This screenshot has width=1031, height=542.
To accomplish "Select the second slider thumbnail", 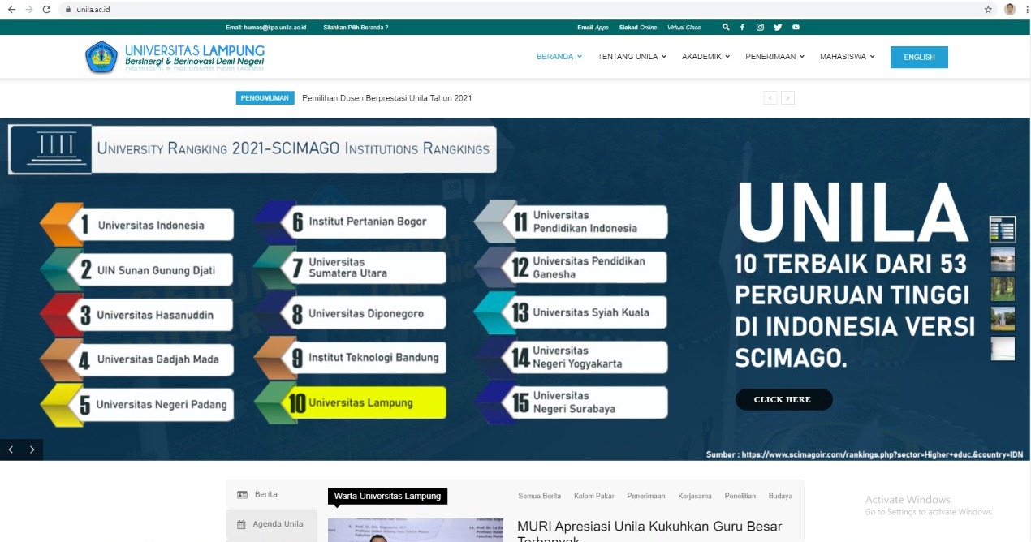I will click(1003, 260).
